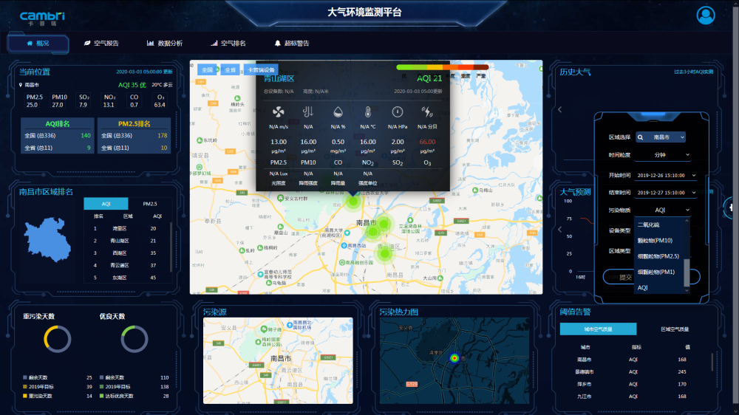The height and width of the screenshot is (415, 739).
Task: Click the yellow segment of the AQI color bar
Action: coord(434,67)
